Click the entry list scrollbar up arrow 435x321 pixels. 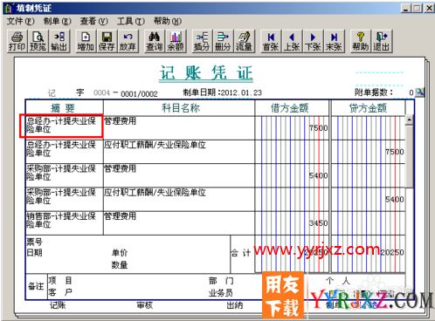tap(410, 120)
